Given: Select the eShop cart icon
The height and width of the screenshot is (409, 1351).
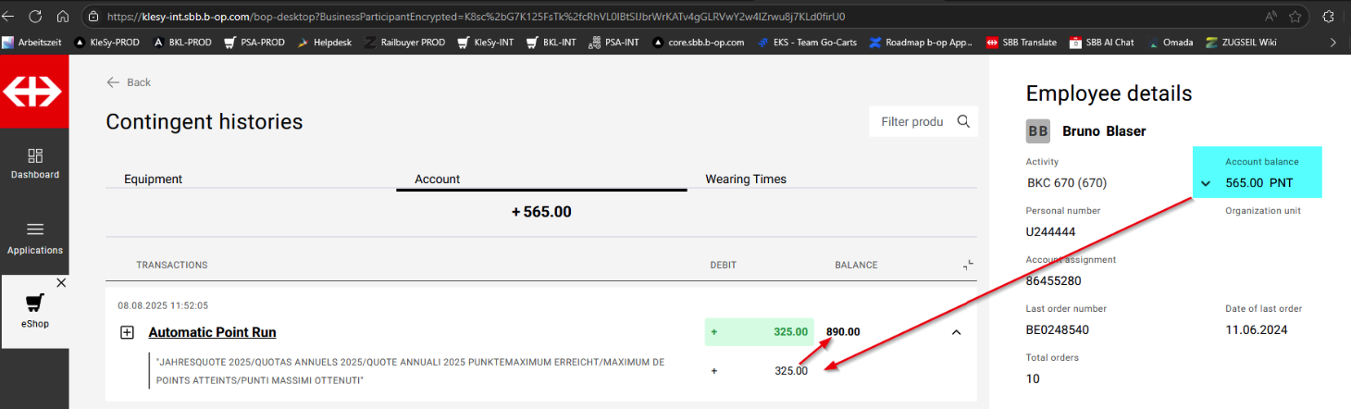Looking at the screenshot, I should tap(35, 304).
